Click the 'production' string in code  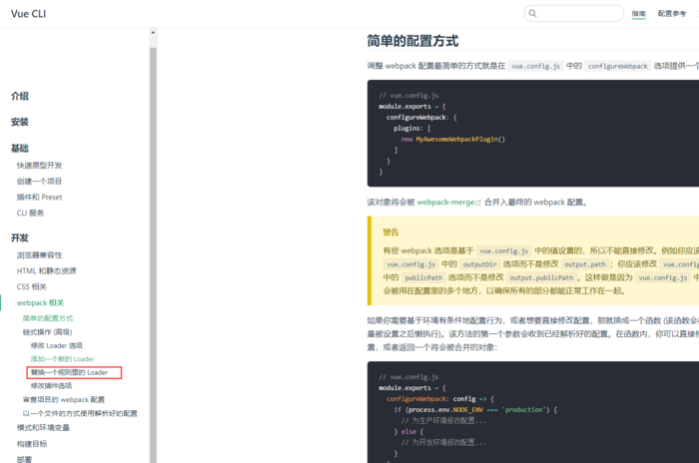[x=523, y=409]
